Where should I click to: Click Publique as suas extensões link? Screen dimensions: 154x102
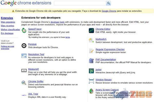[7, 47]
